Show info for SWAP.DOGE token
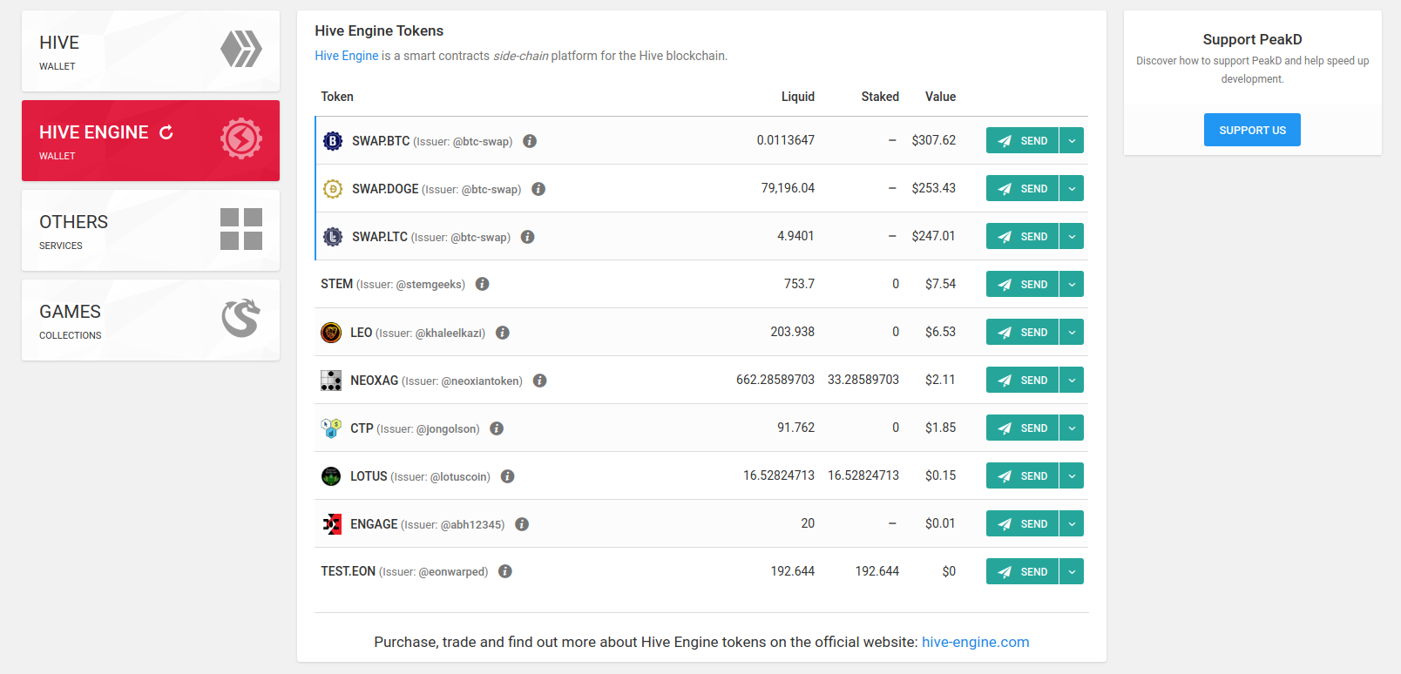The width and height of the screenshot is (1401, 674). [x=538, y=189]
